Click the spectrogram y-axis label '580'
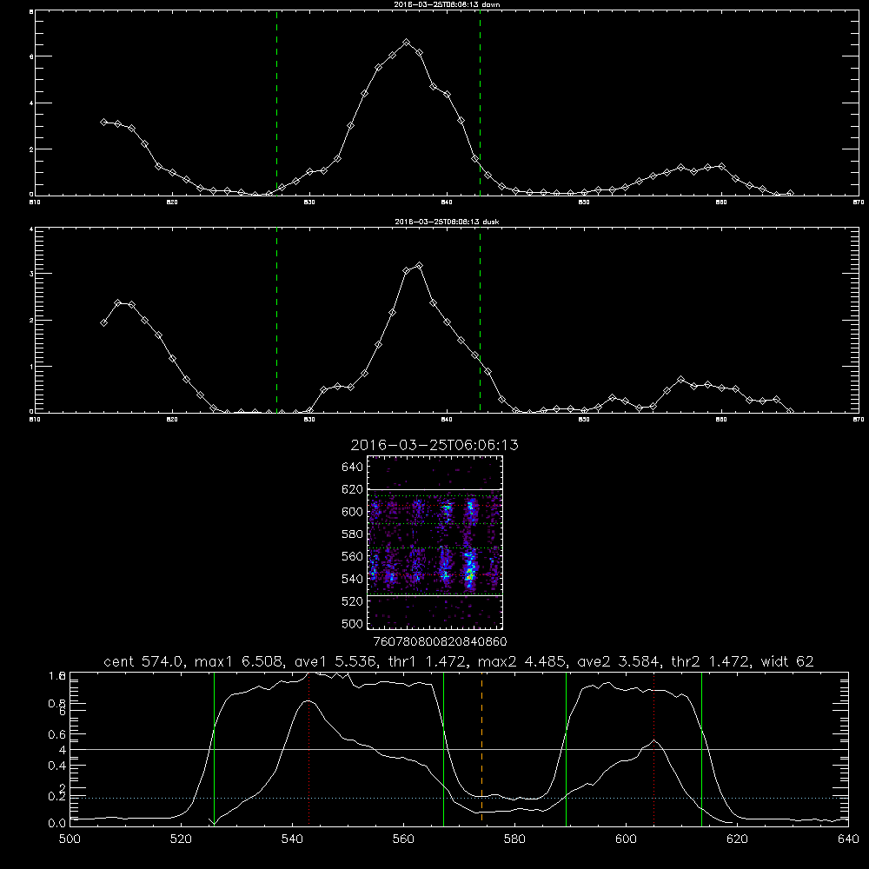The height and width of the screenshot is (869, 869). pos(353,534)
